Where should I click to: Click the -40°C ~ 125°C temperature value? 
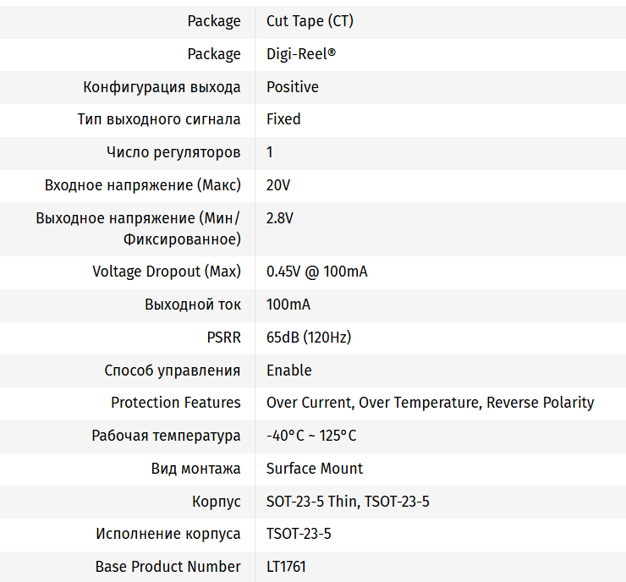tap(311, 436)
